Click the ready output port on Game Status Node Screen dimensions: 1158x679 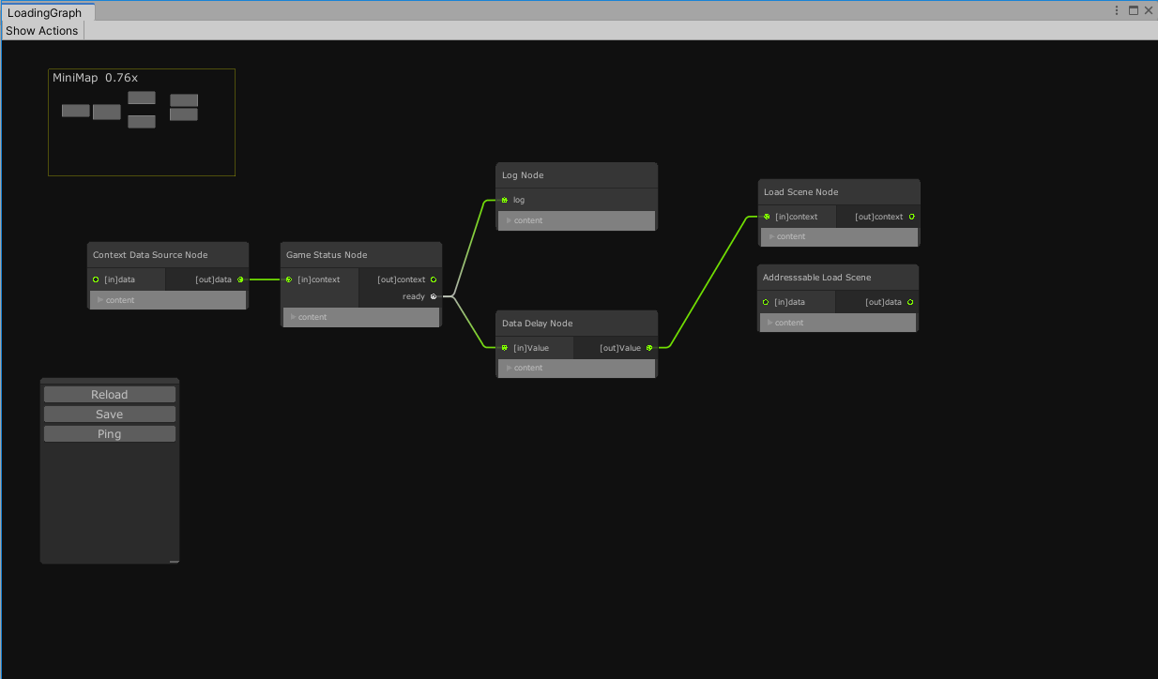433,295
